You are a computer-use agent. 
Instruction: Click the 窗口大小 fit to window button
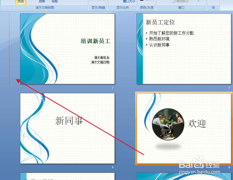pyautogui.click(x=129, y=2)
